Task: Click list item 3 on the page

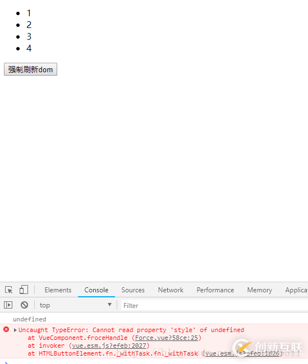Action: pyautogui.click(x=29, y=36)
